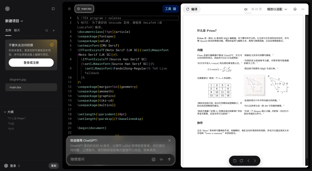
Task: Click the OpenAI logo in the sidebar header
Action: [7, 9]
